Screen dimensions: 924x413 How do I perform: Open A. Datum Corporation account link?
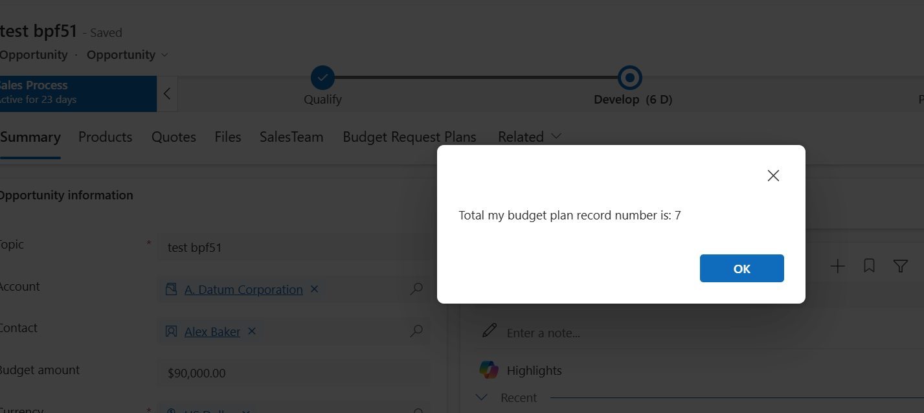(x=243, y=289)
